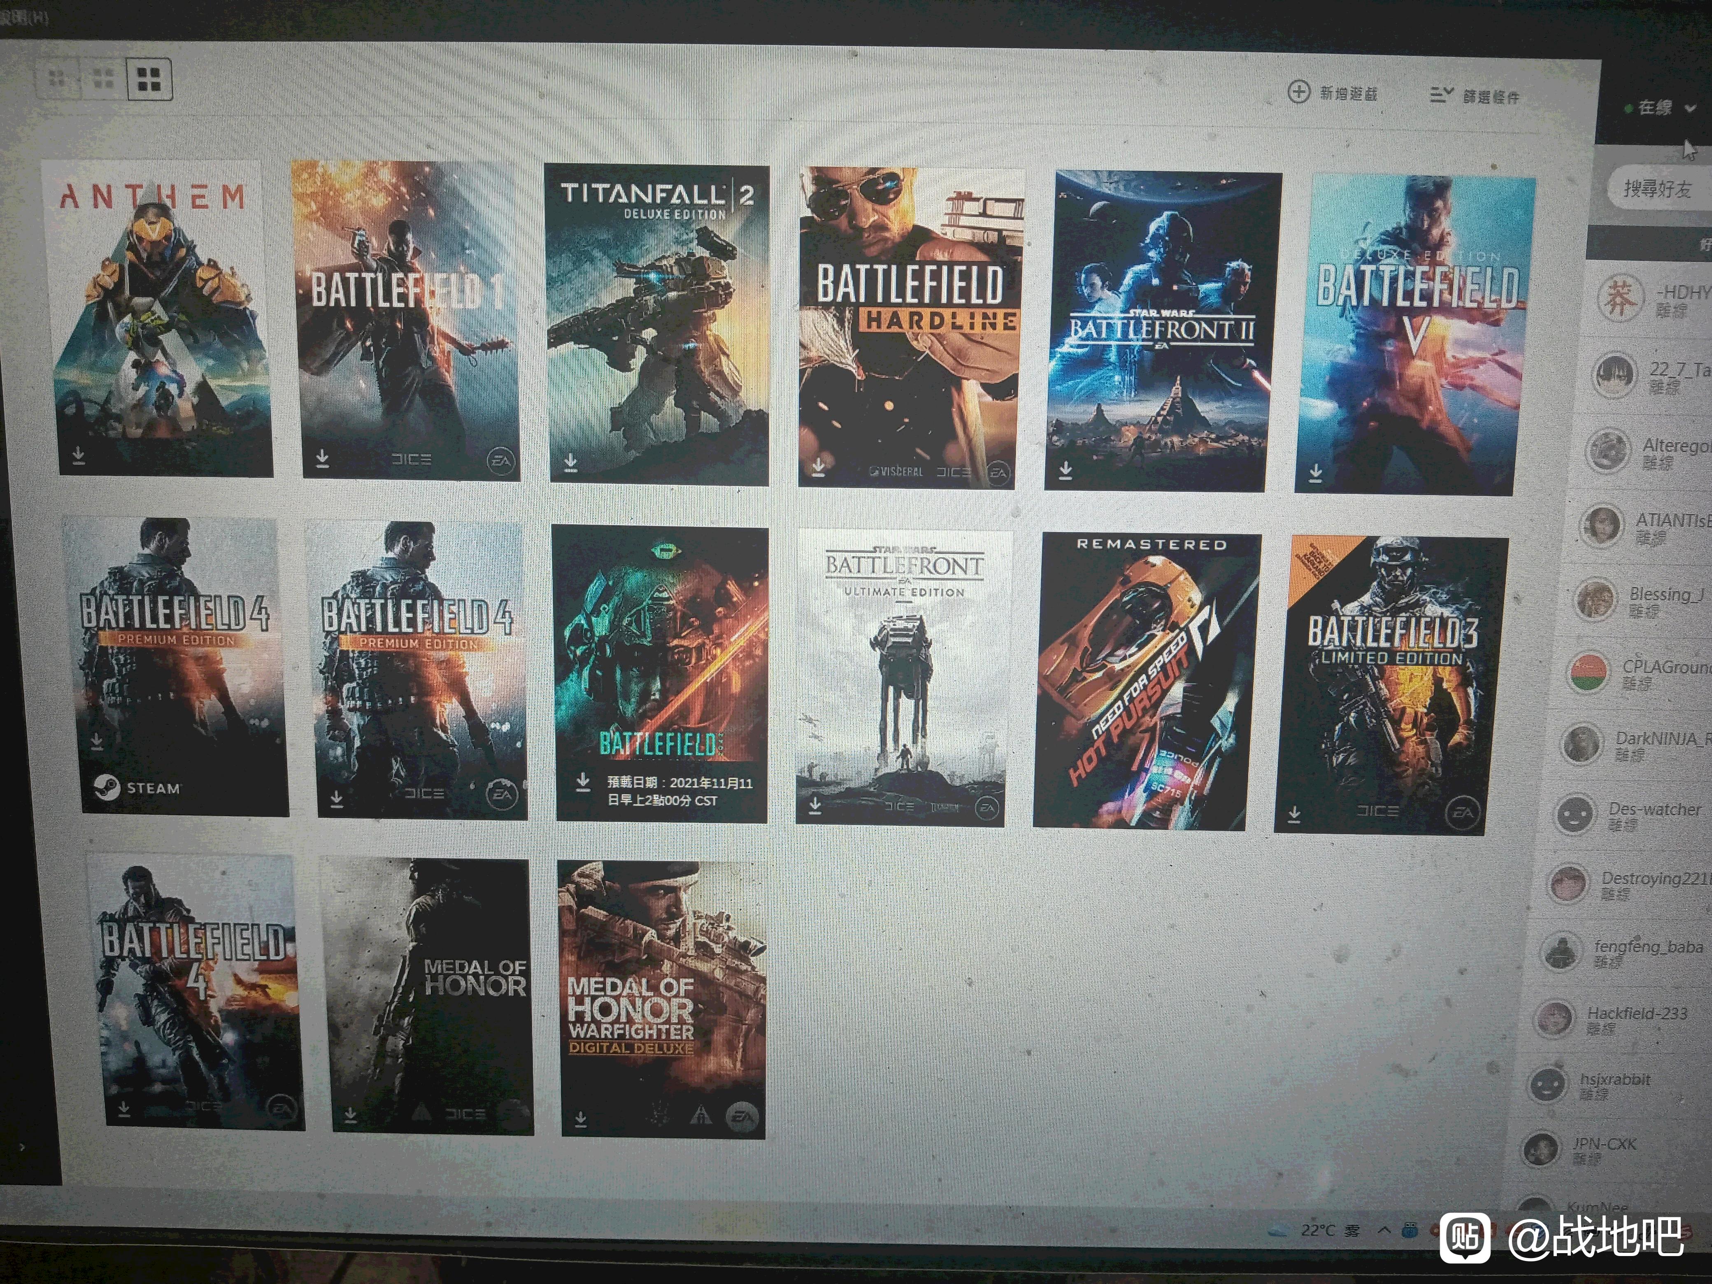The width and height of the screenshot is (1712, 1284).
Task: Click download icon on Battlefield 3
Action: coord(1293,814)
